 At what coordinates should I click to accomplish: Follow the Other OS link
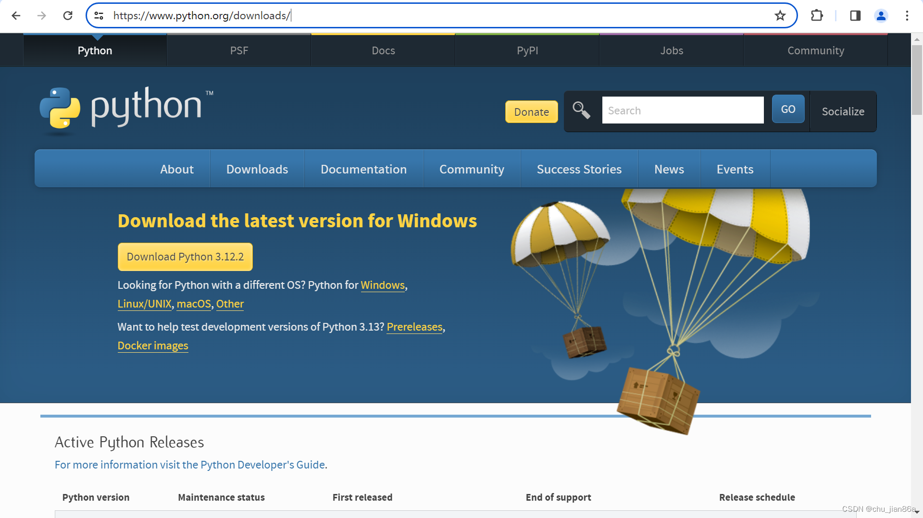point(230,304)
